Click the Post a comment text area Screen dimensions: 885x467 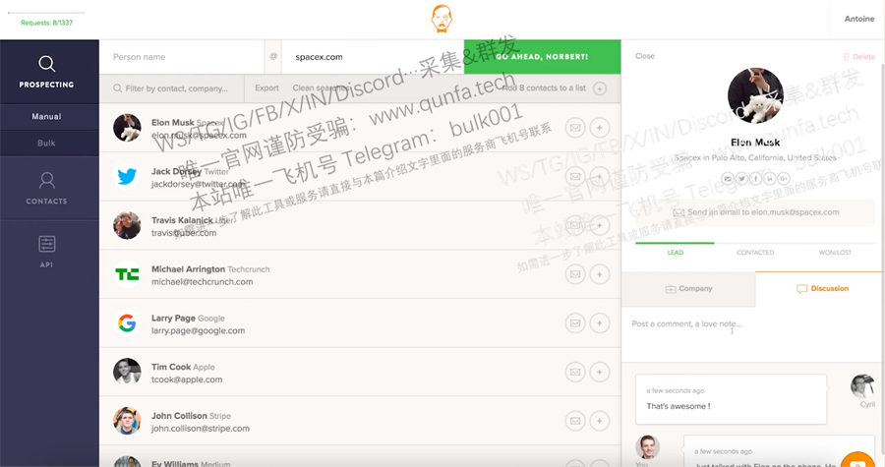pos(753,334)
